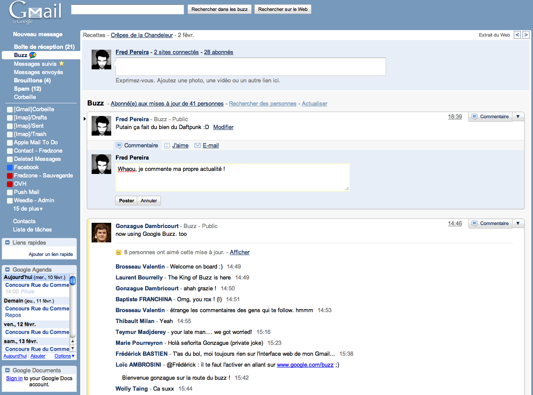Click the comment textarea with Whaou text
This screenshot has width=533, height=395.
[232, 177]
